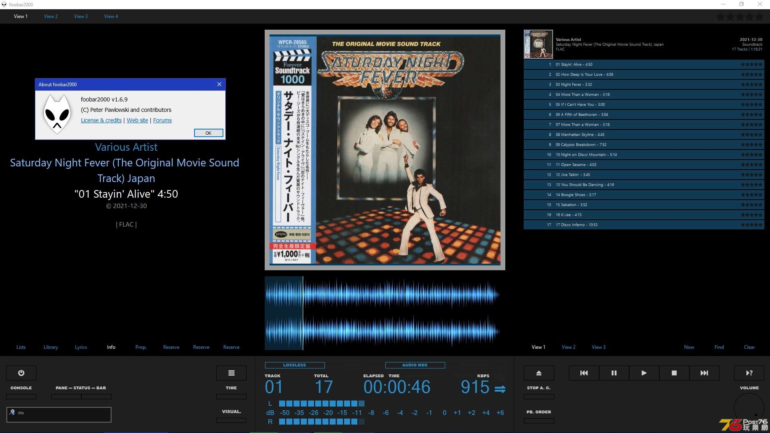Image resolution: width=770 pixels, height=433 pixels.
Task: Select track 16 K-Jee
Action: [644, 214]
